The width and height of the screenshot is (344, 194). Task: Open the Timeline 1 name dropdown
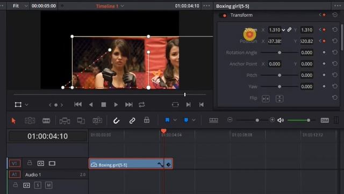click(x=123, y=6)
